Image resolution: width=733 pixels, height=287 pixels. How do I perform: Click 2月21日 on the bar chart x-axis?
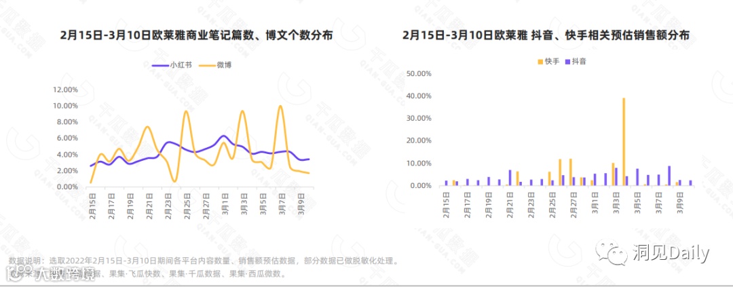pos(510,204)
